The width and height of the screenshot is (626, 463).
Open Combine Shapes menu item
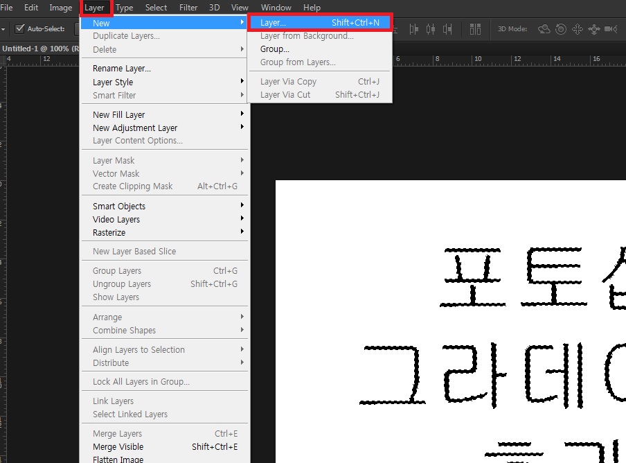coord(165,331)
